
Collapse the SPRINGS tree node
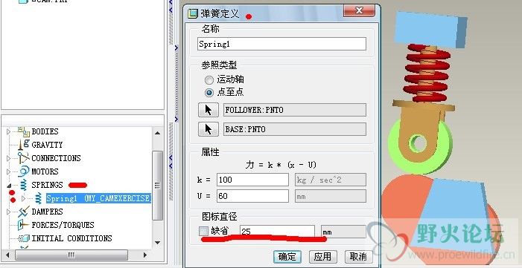click(x=9, y=186)
